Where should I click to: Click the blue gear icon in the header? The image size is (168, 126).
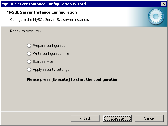[x=156, y=17]
